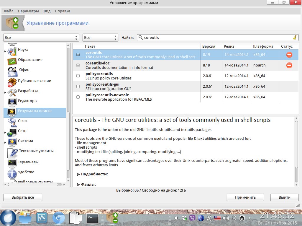Open the volume control in the tray
The image size is (302, 226).
[225, 218]
